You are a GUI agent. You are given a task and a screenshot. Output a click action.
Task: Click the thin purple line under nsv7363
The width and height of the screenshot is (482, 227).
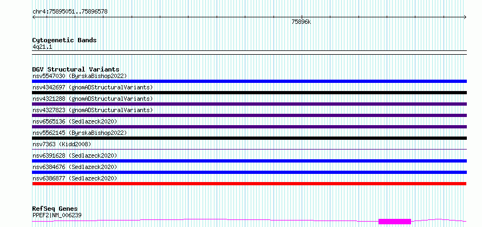(x=249, y=150)
